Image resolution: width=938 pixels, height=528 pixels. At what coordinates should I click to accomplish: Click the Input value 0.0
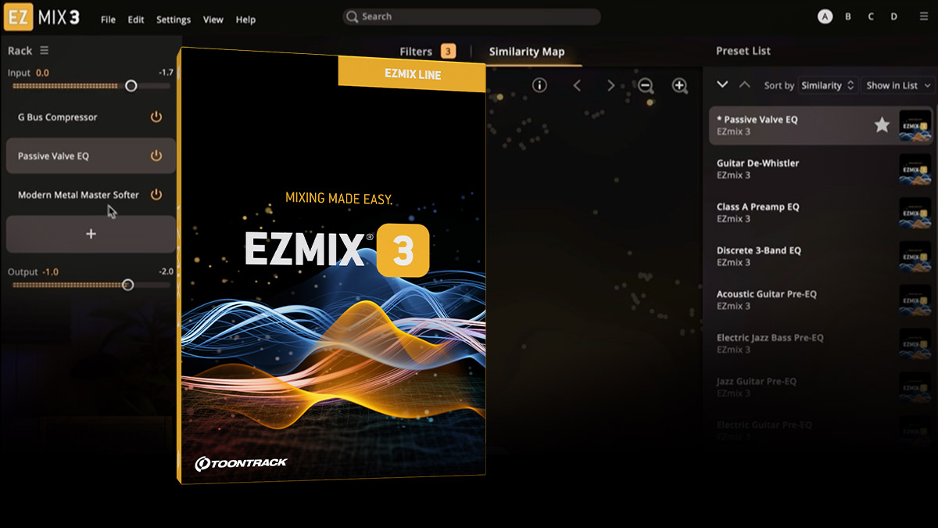pyautogui.click(x=42, y=73)
